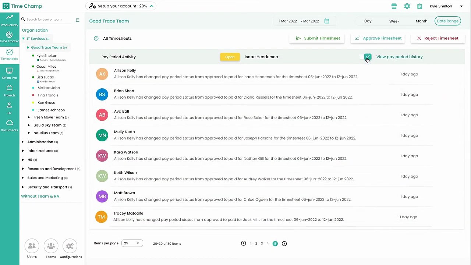This screenshot has height=265, width=471.
Task: Switch to Month view
Action: click(421, 21)
